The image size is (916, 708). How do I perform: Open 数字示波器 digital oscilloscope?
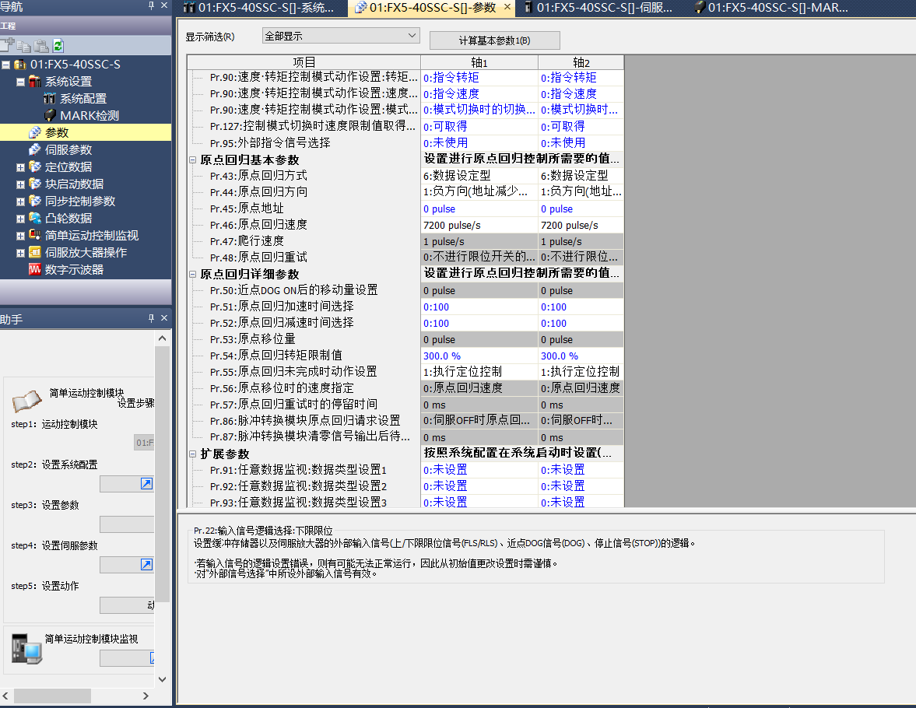[x=74, y=270]
